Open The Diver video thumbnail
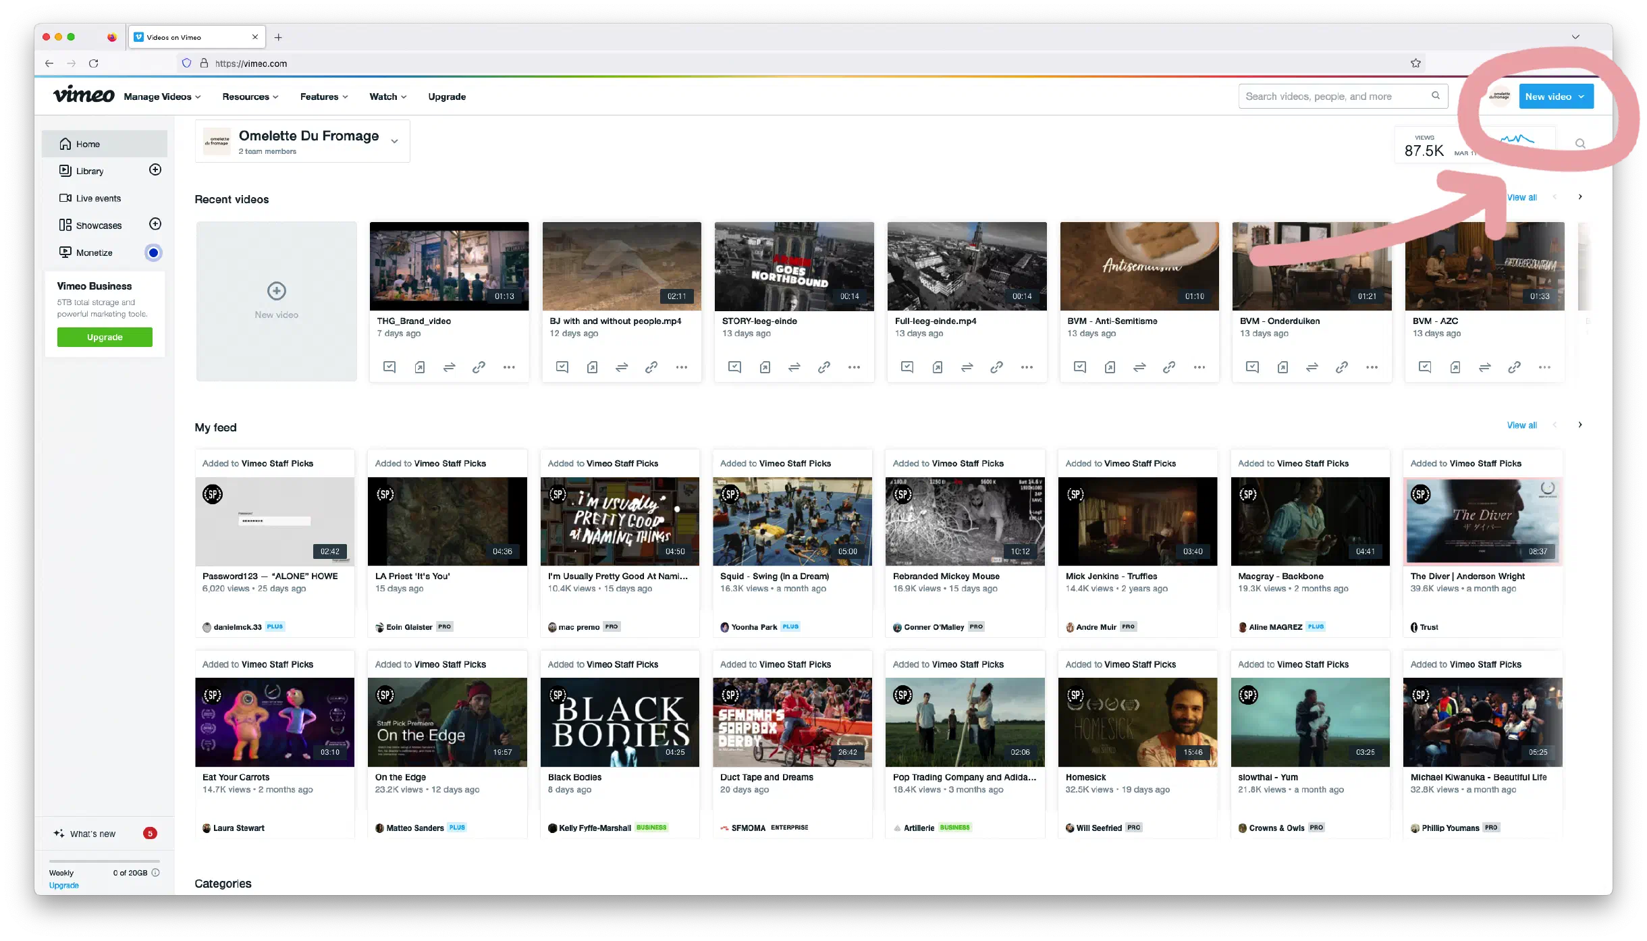The height and width of the screenshot is (941, 1647). [x=1483, y=521]
